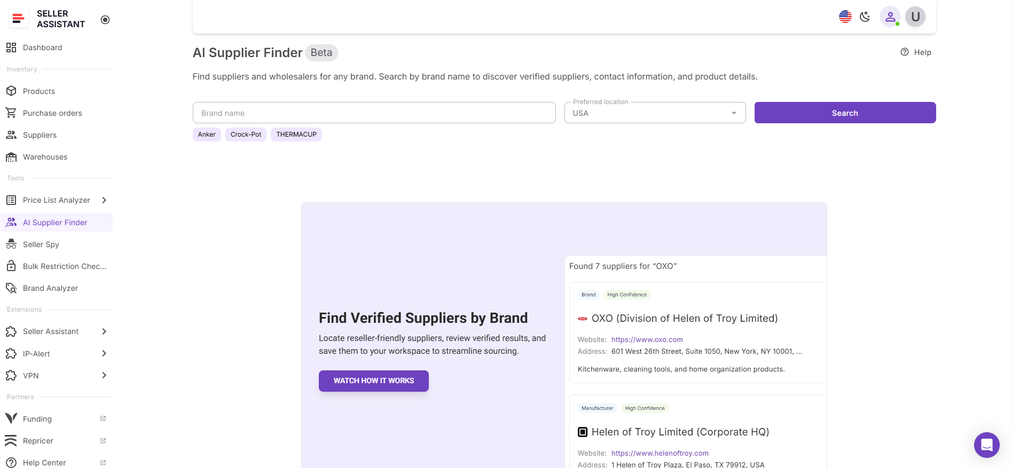Open the Funding partner page
Viewport: 1012px width, 468px height.
tap(37, 418)
